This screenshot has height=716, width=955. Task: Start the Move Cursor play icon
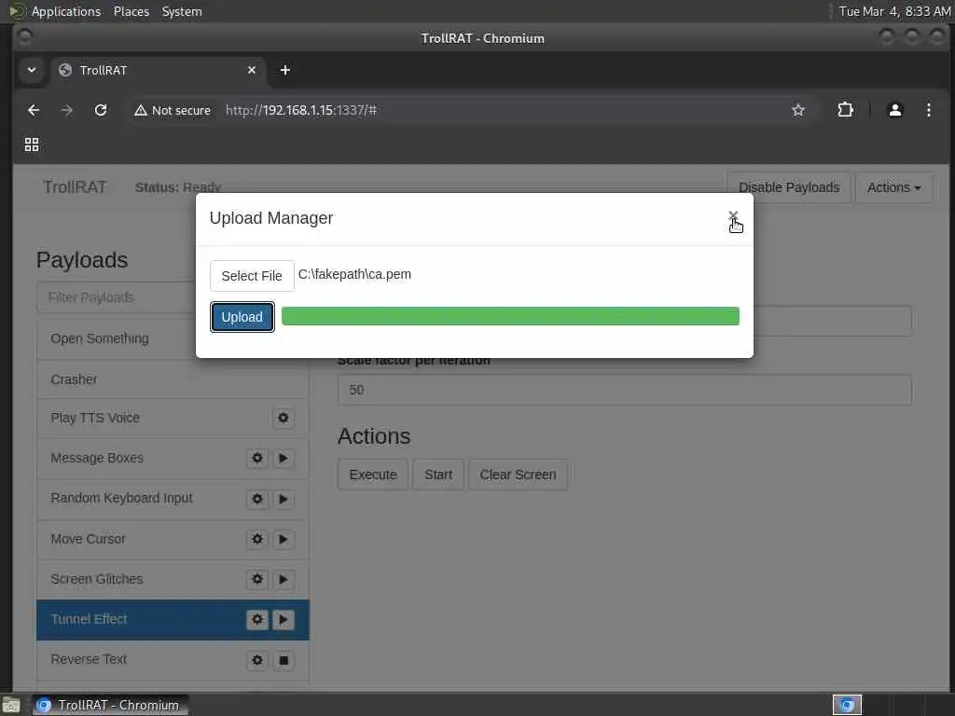click(284, 539)
